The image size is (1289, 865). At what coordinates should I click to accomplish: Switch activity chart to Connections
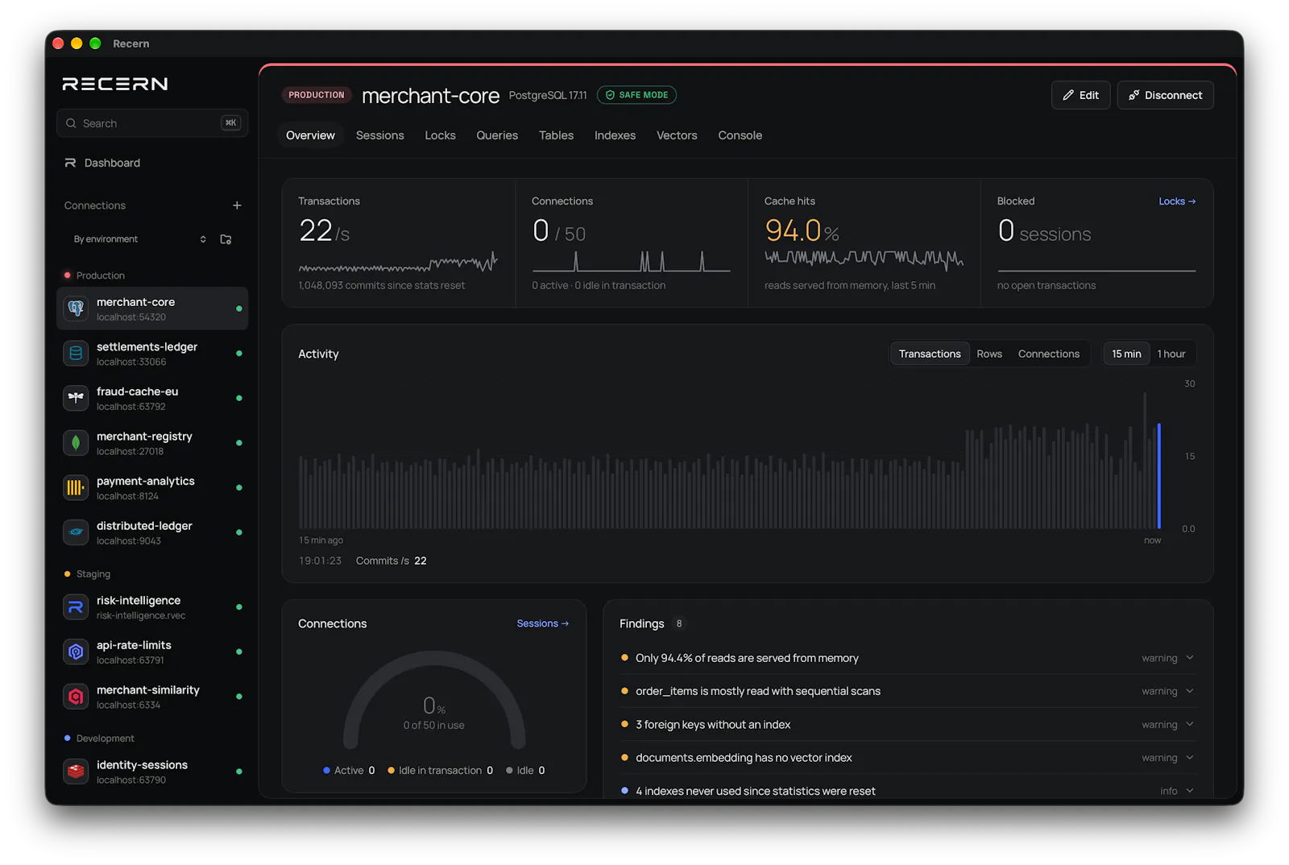pos(1048,354)
